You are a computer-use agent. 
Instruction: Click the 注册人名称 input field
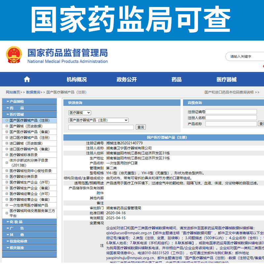231,117
